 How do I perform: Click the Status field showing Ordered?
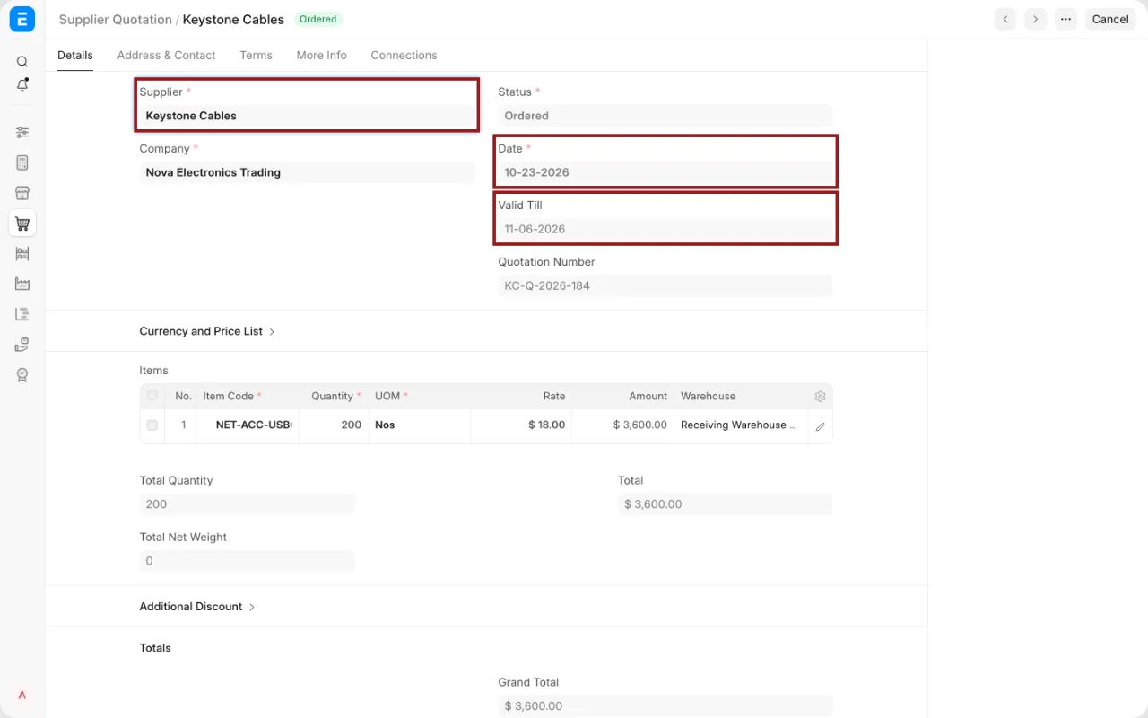[665, 116]
